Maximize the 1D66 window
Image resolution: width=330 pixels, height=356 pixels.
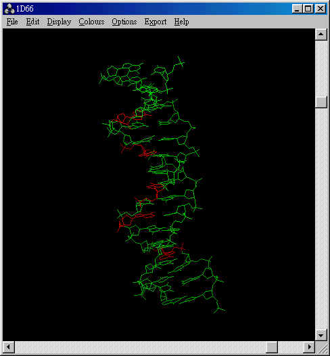point(308,9)
